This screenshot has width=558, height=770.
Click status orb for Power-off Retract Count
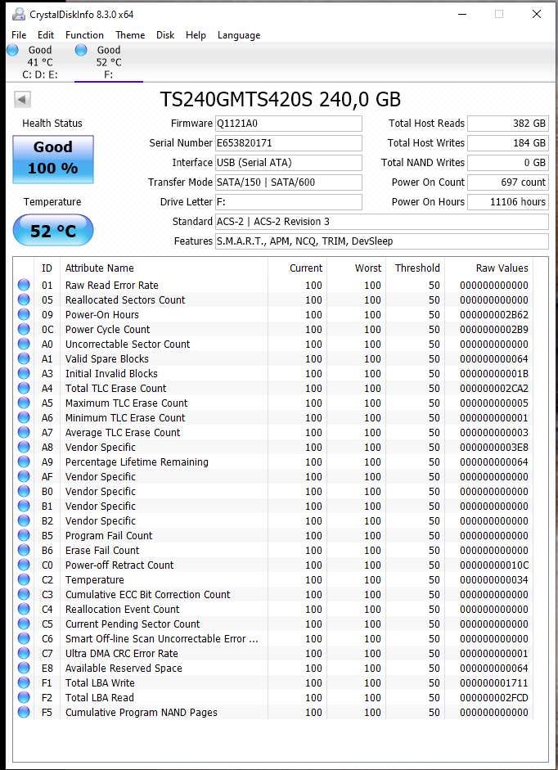(x=24, y=565)
